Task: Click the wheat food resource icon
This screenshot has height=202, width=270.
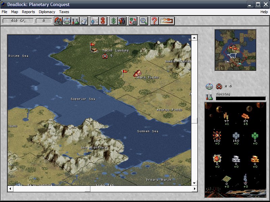Action: (226, 116)
